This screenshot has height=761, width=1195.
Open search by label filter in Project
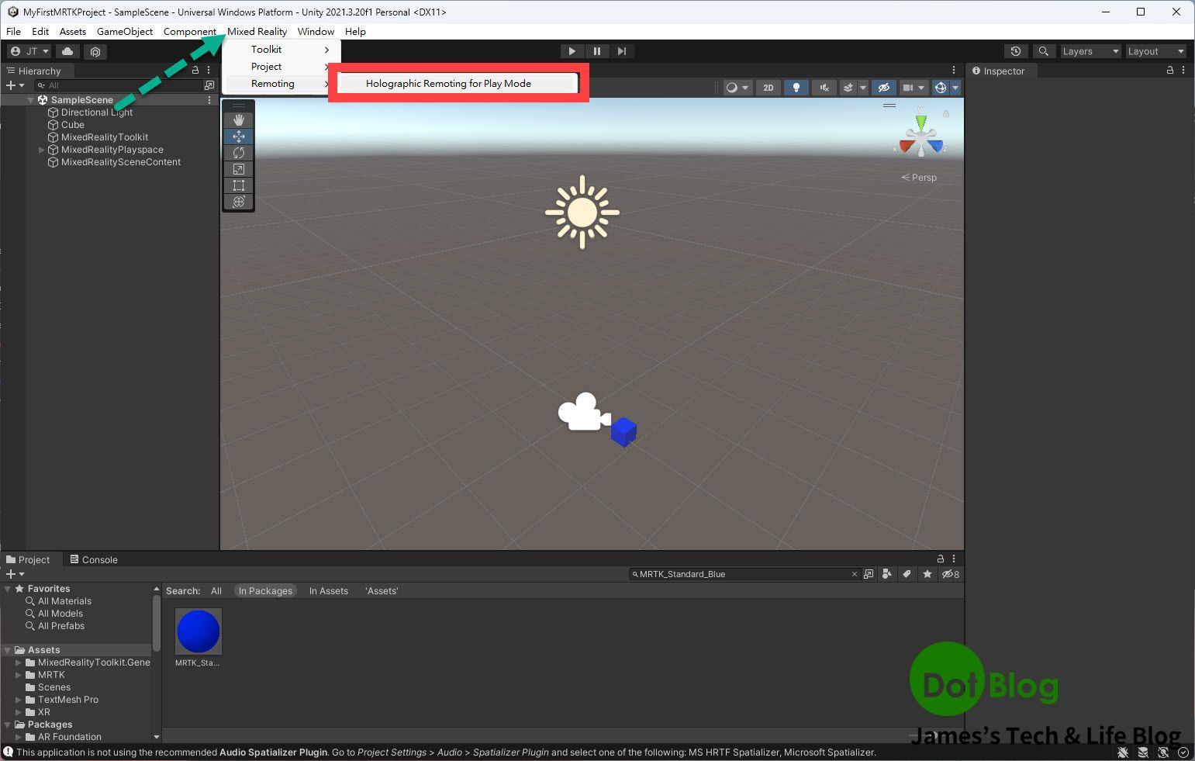pos(907,574)
